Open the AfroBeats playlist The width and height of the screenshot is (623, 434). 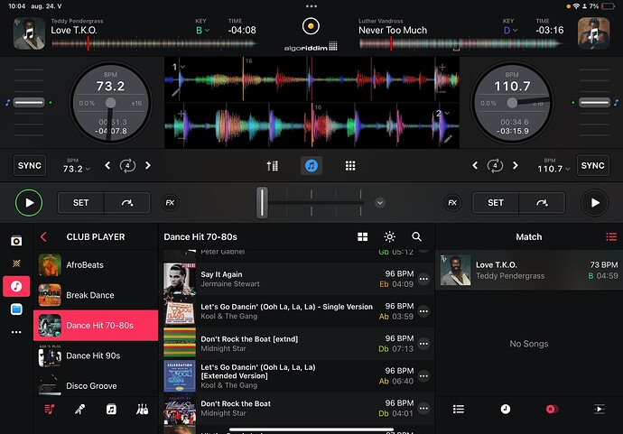pyautogui.click(x=96, y=265)
